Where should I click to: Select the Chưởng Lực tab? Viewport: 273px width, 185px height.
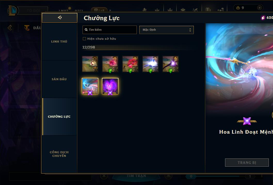pos(59,117)
